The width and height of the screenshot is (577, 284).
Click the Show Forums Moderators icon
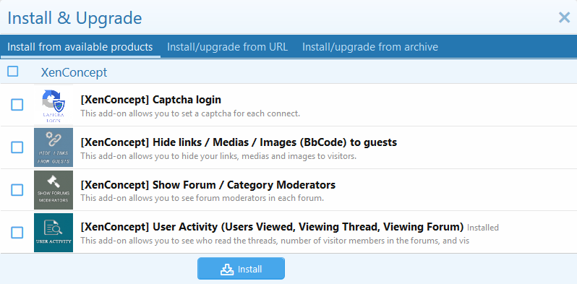click(54, 190)
